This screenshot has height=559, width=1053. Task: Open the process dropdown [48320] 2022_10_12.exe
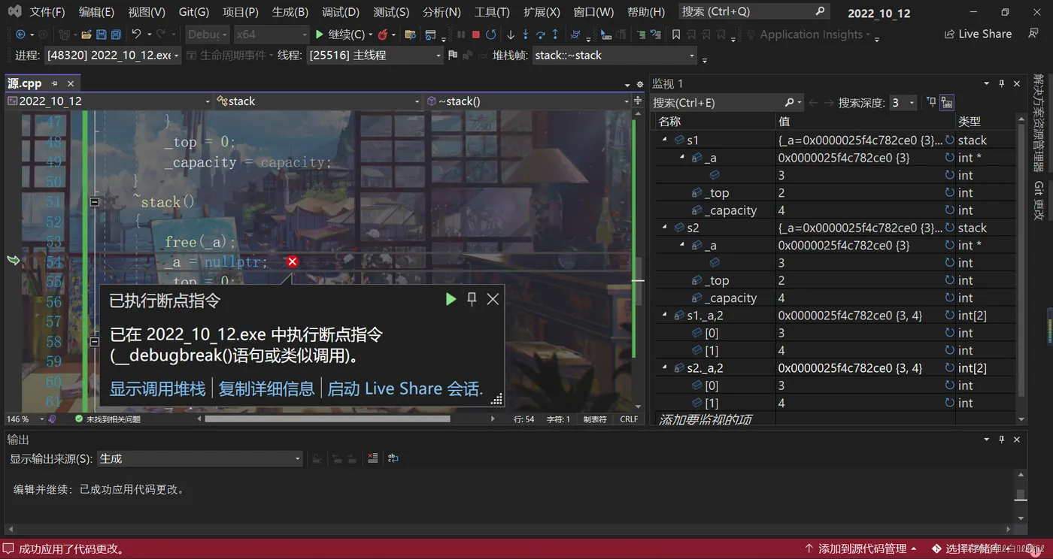click(x=112, y=56)
